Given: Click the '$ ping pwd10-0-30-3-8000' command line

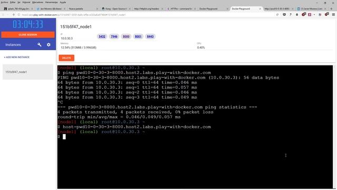Looking at the screenshot, I should (x=134, y=73).
